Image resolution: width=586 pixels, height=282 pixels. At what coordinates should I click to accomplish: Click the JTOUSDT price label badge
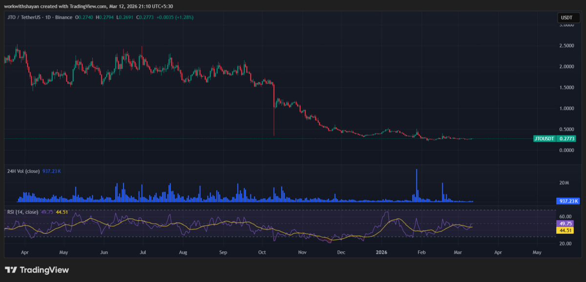[544, 138]
